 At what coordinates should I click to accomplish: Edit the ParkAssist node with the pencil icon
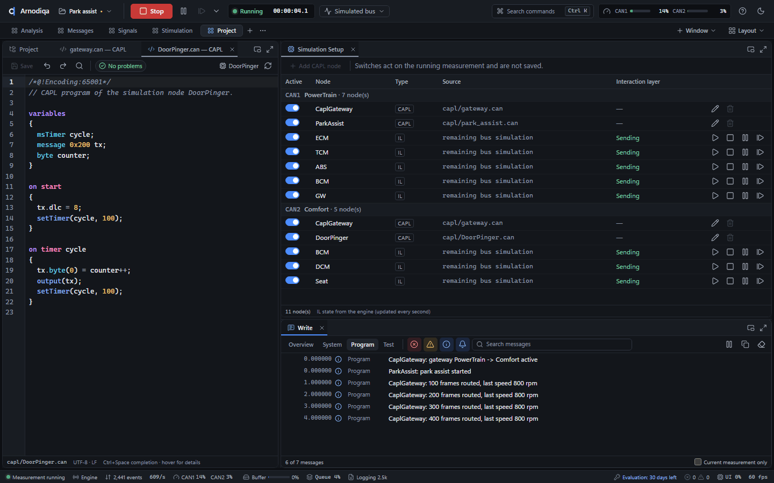coord(715,123)
